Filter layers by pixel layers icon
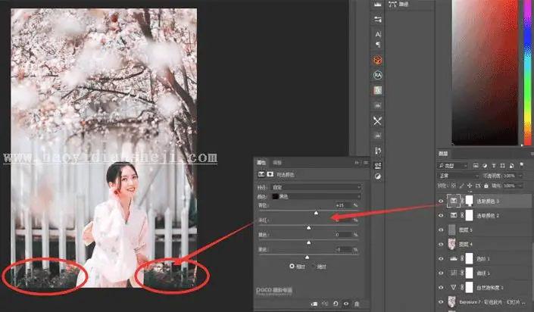The width and height of the screenshot is (534, 312). 476,166
